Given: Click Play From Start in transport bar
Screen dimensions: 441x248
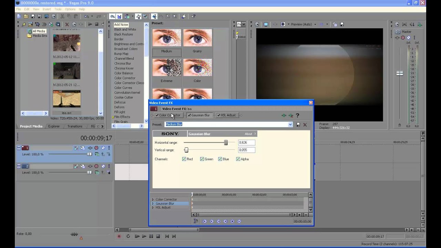Looking at the screenshot, I should pyautogui.click(x=137, y=236).
